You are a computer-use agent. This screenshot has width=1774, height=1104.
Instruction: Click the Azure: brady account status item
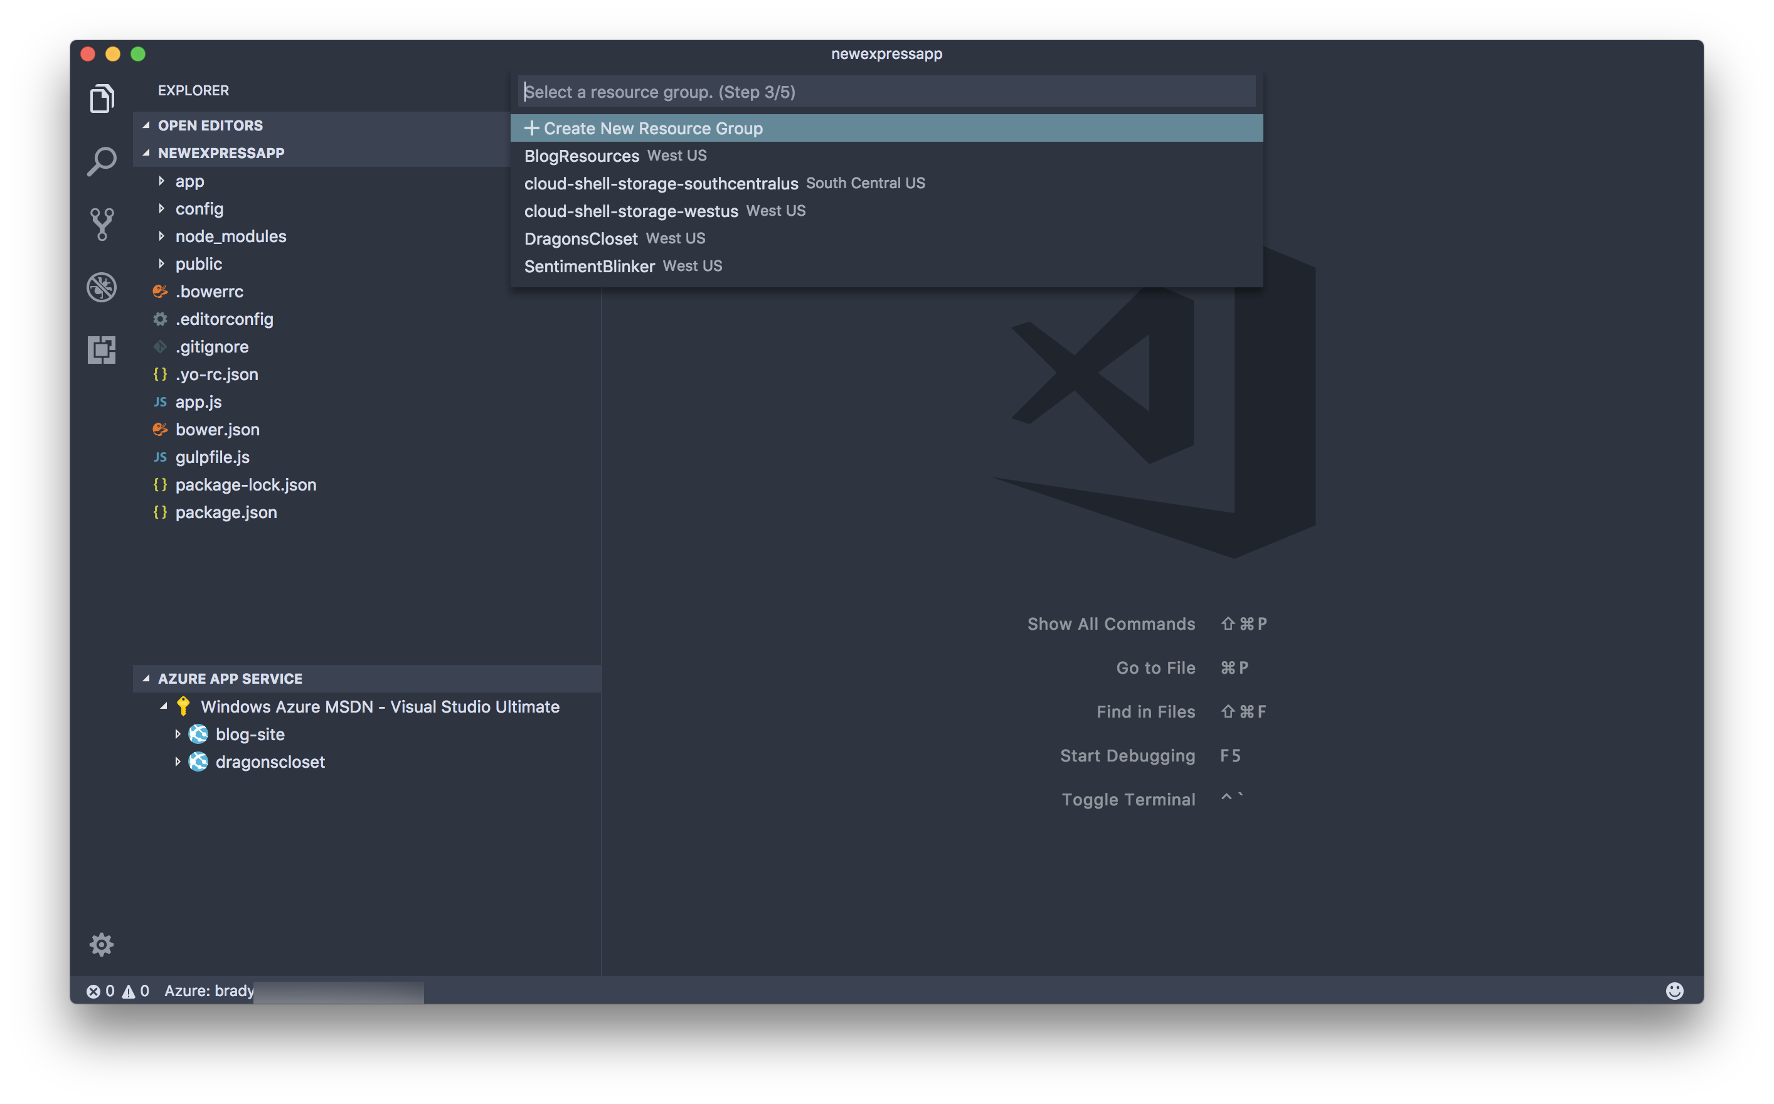(210, 991)
